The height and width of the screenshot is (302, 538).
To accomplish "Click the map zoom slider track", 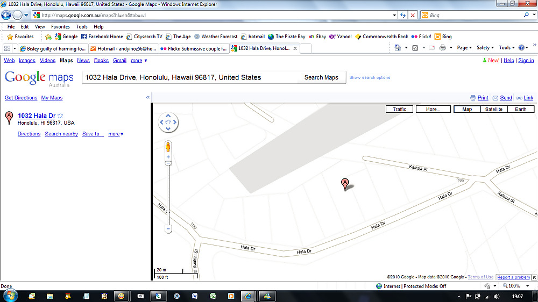I will (168, 193).
